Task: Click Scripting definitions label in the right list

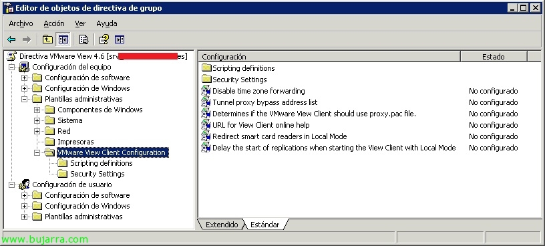Action: (x=244, y=68)
